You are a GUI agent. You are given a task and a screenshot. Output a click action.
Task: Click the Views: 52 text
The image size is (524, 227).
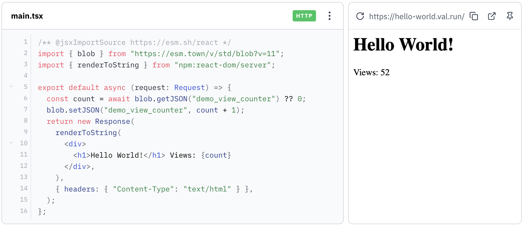click(x=371, y=73)
